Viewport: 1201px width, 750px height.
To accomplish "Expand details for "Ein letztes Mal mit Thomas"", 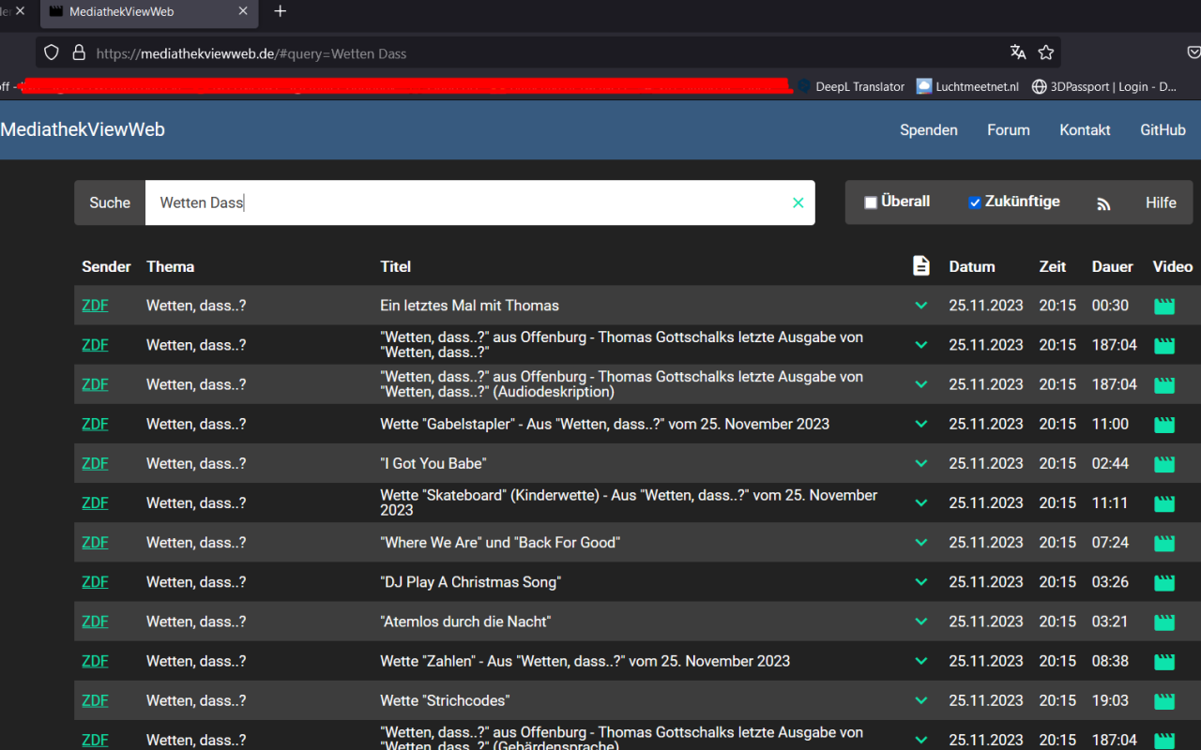I will coord(920,305).
